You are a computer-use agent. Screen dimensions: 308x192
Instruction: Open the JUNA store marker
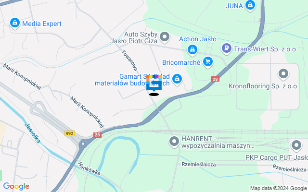pos(250,5)
